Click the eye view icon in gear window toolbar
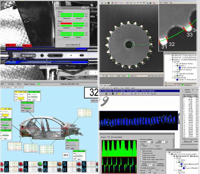 (x=151, y=3)
